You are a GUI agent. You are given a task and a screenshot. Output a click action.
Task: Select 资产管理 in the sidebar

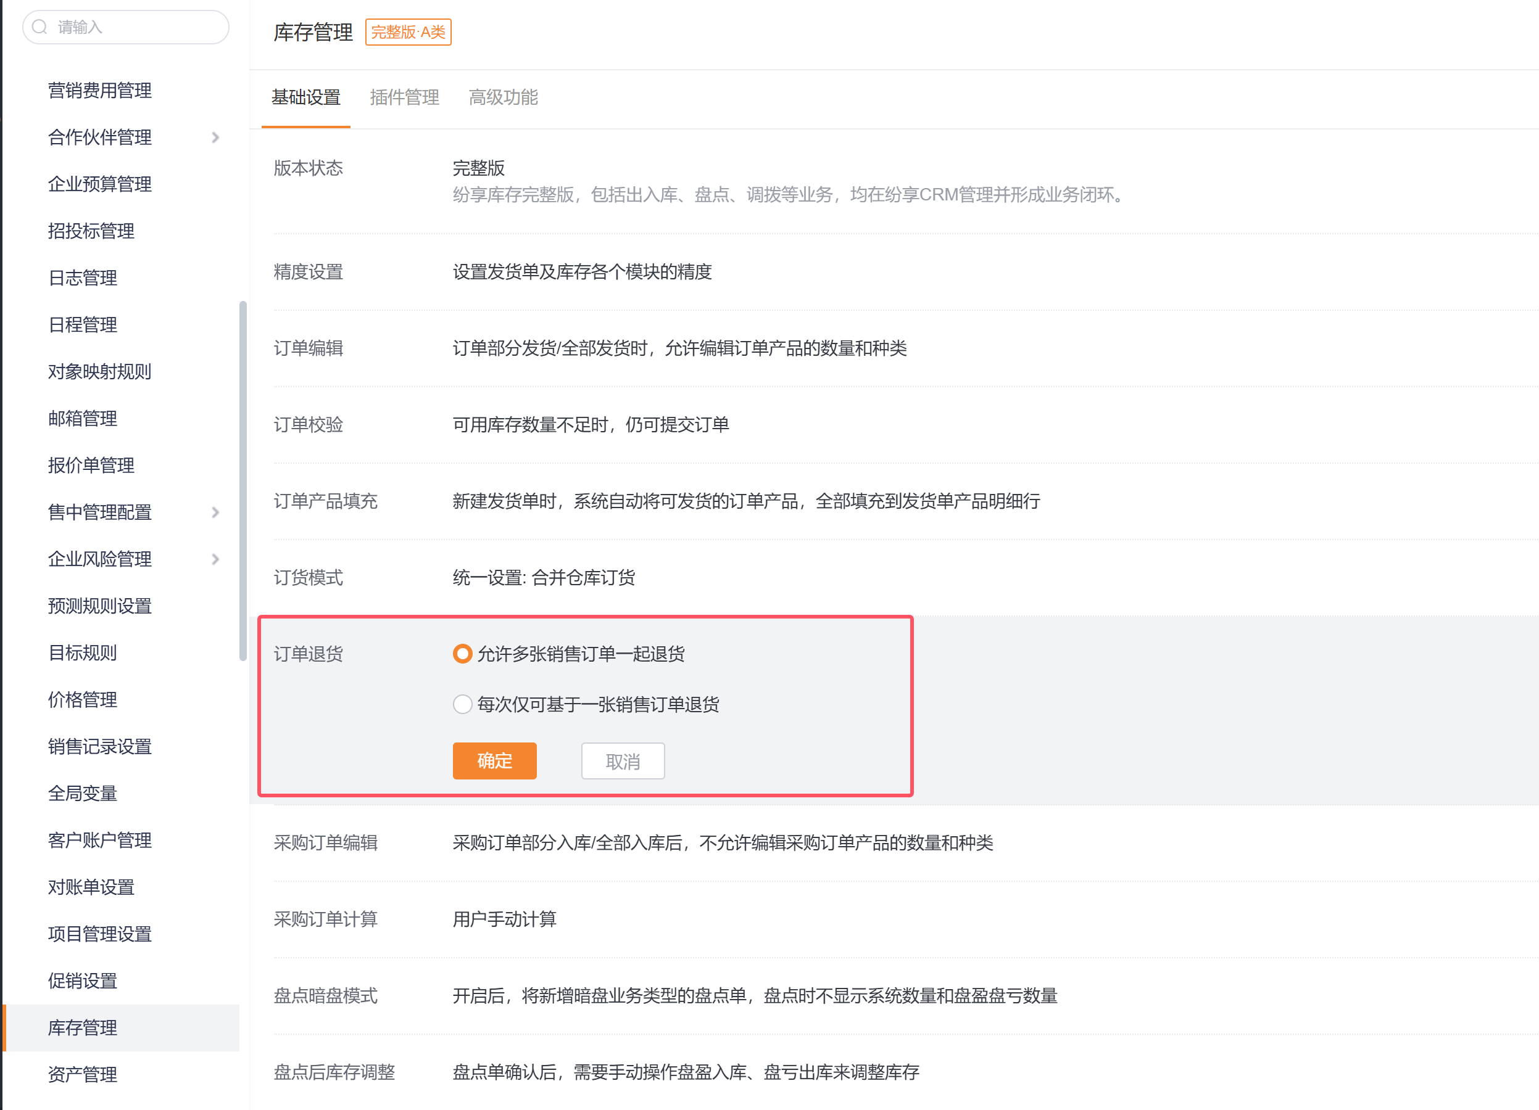(x=83, y=1074)
